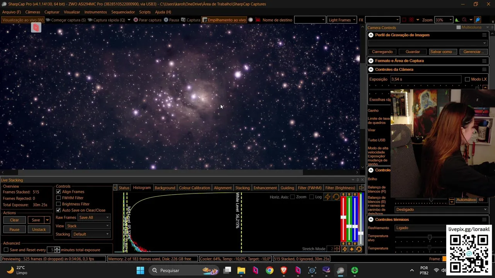Image resolution: width=495 pixels, height=278 pixels.
Task: Click the Unstack button
Action: [x=39, y=230]
